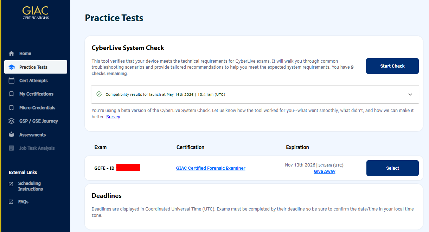The width and height of the screenshot is (429, 232).
Task: Click the My Certifications bookmark icon
Action: pos(12,94)
